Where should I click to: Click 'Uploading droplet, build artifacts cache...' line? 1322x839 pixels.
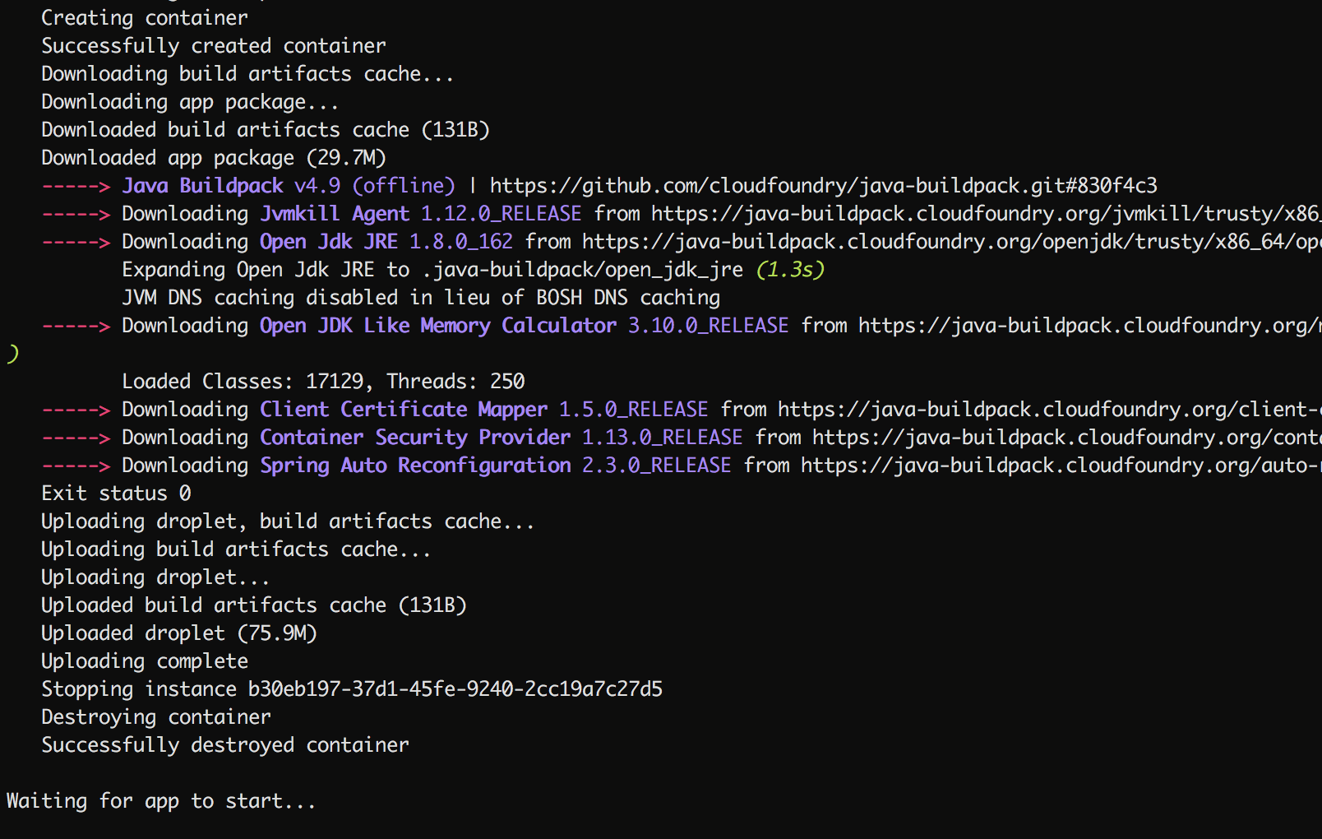[x=288, y=521]
